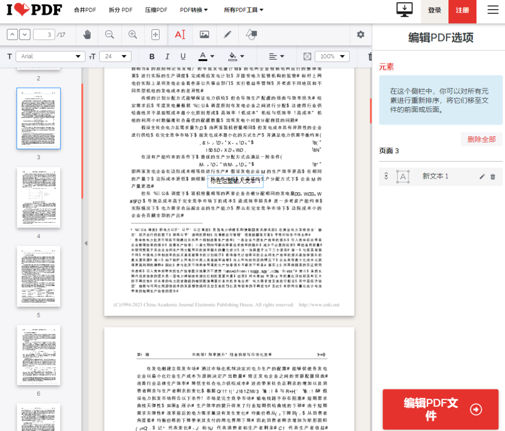Open the font color picker
505x431 pixels.
[206, 56]
